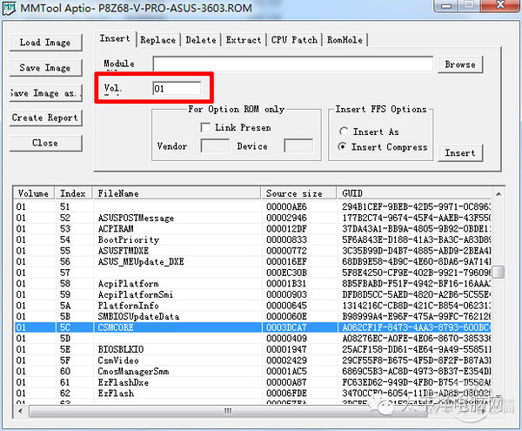Click the Save Image button

click(x=45, y=68)
